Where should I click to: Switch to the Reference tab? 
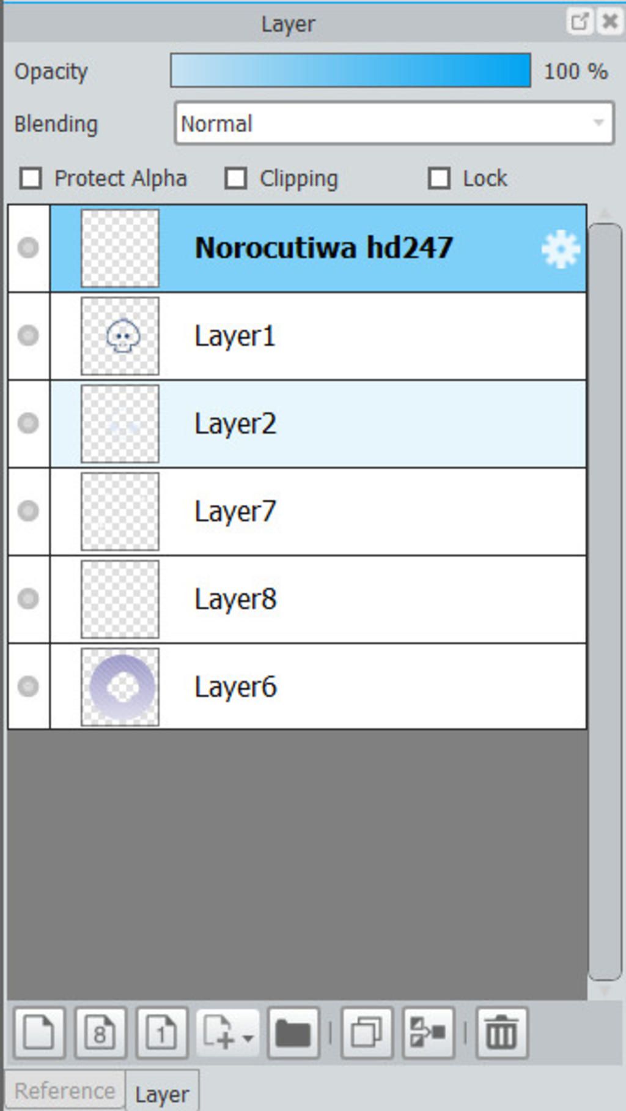[x=64, y=1091]
